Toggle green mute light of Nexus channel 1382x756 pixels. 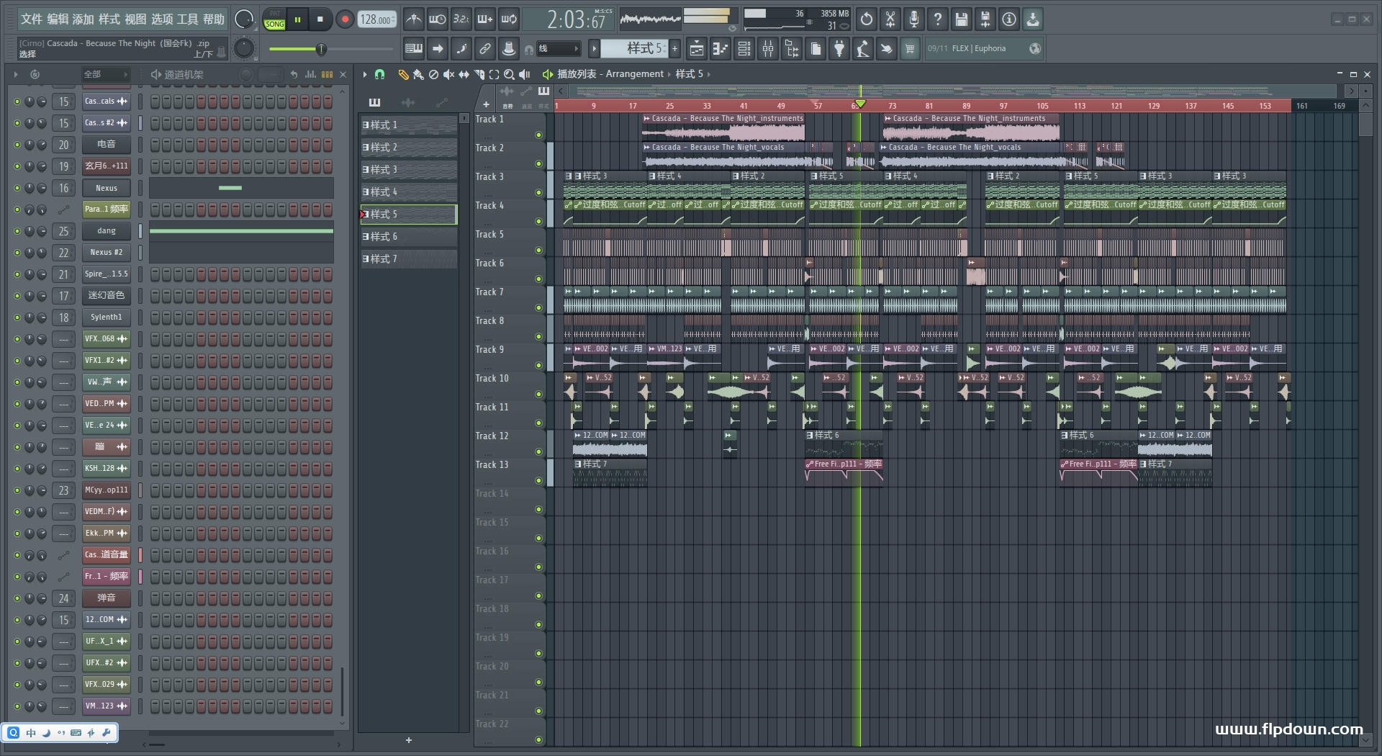(17, 188)
